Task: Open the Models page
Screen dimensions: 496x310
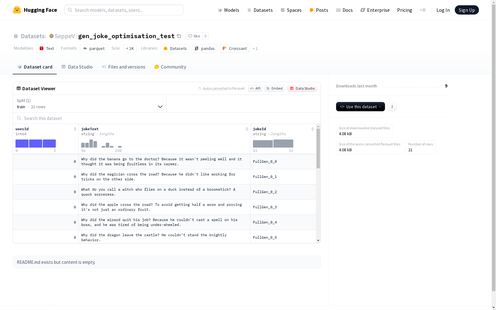Action: tap(228, 10)
